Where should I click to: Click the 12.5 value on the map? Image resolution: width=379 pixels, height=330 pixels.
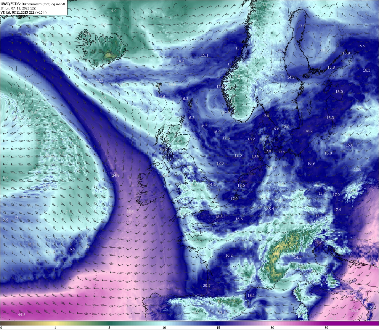tap(238, 155)
